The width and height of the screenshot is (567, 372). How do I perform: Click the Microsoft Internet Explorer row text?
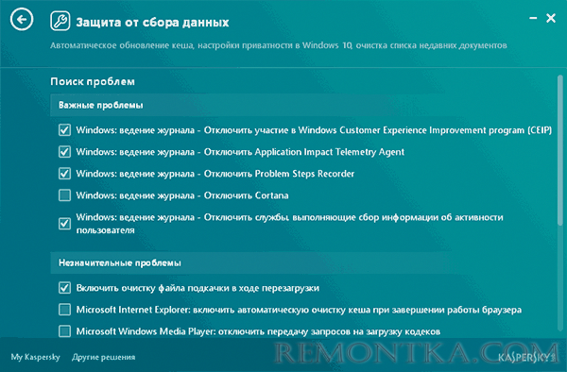tap(299, 310)
